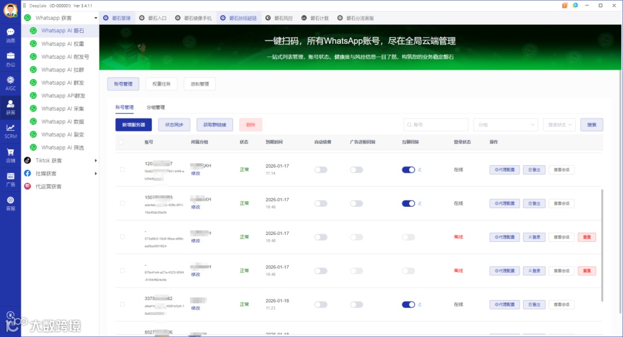Disable 互聊回复 for account 3375
This screenshot has width=623, height=337.
point(410,304)
